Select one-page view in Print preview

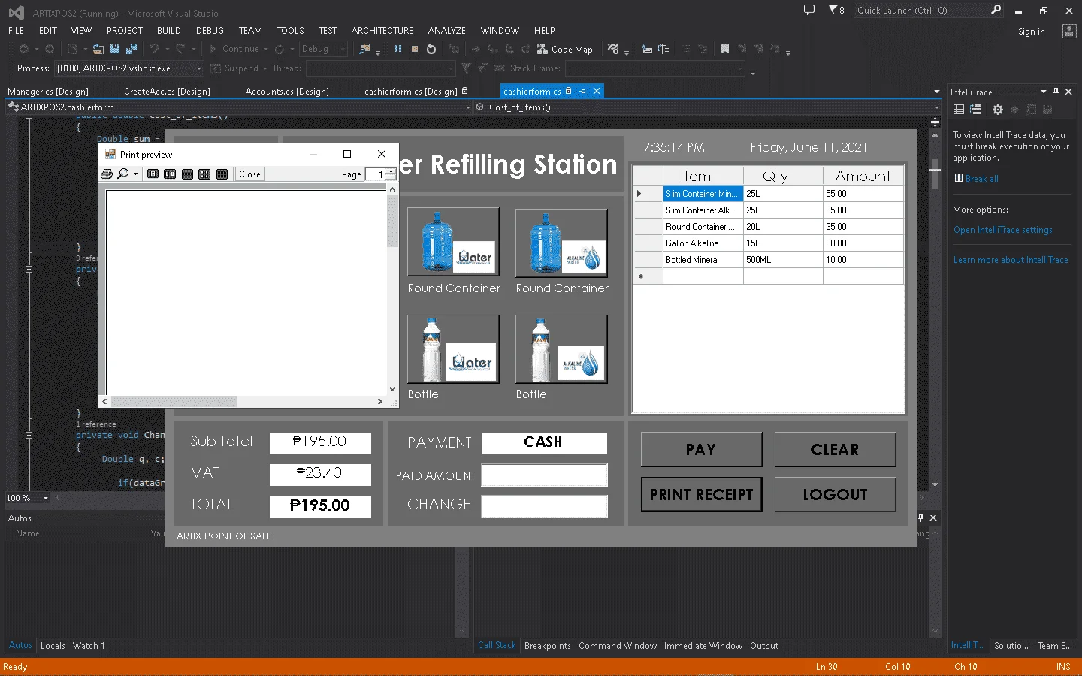[x=153, y=174]
